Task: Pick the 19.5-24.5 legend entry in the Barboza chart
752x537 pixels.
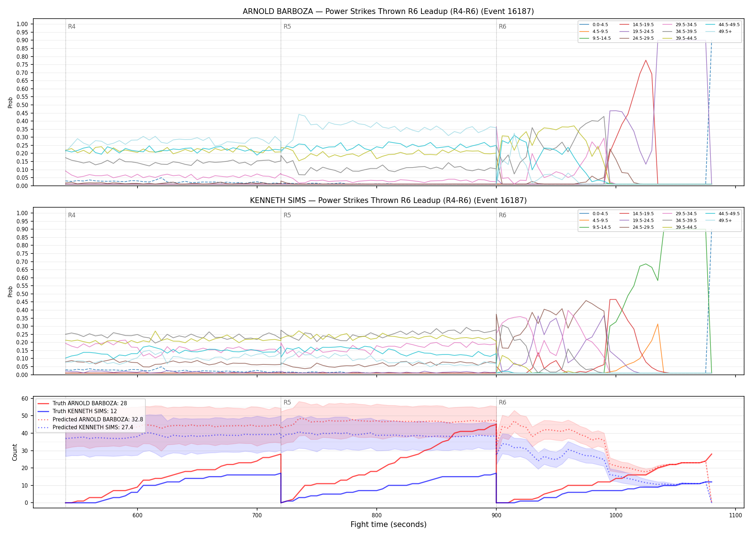Action: 637,32
